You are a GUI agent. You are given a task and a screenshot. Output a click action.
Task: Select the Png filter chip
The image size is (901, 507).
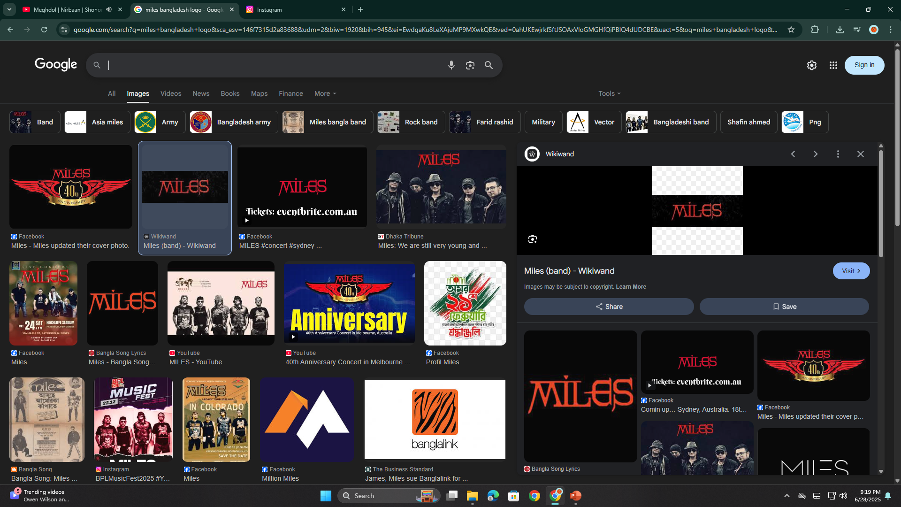click(x=805, y=122)
